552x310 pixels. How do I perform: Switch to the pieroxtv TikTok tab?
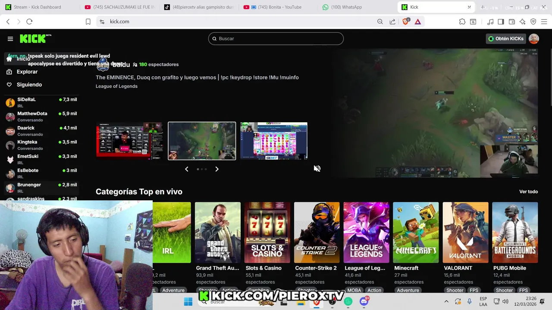200,7
